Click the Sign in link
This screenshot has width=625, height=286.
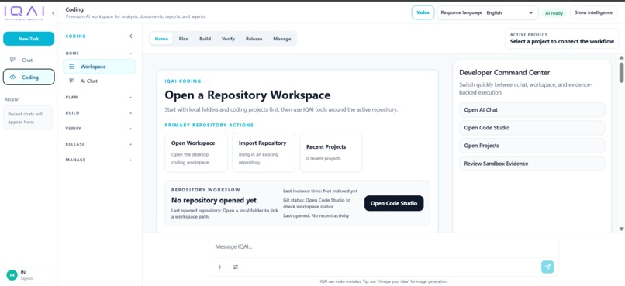(x=26, y=278)
